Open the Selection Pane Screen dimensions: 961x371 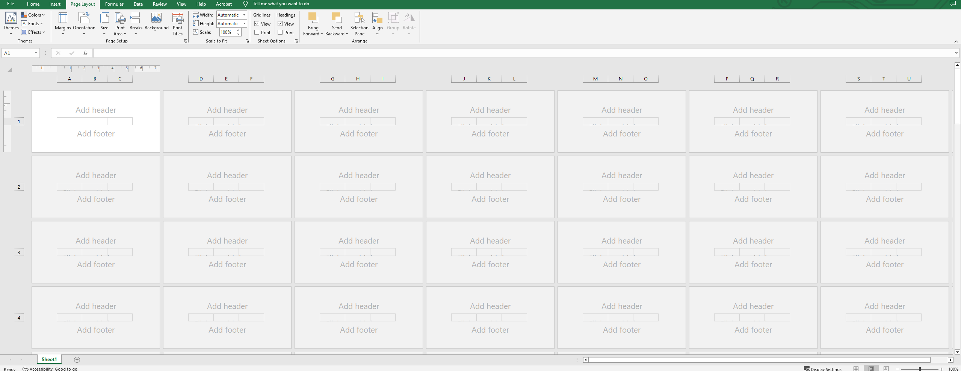(x=359, y=24)
